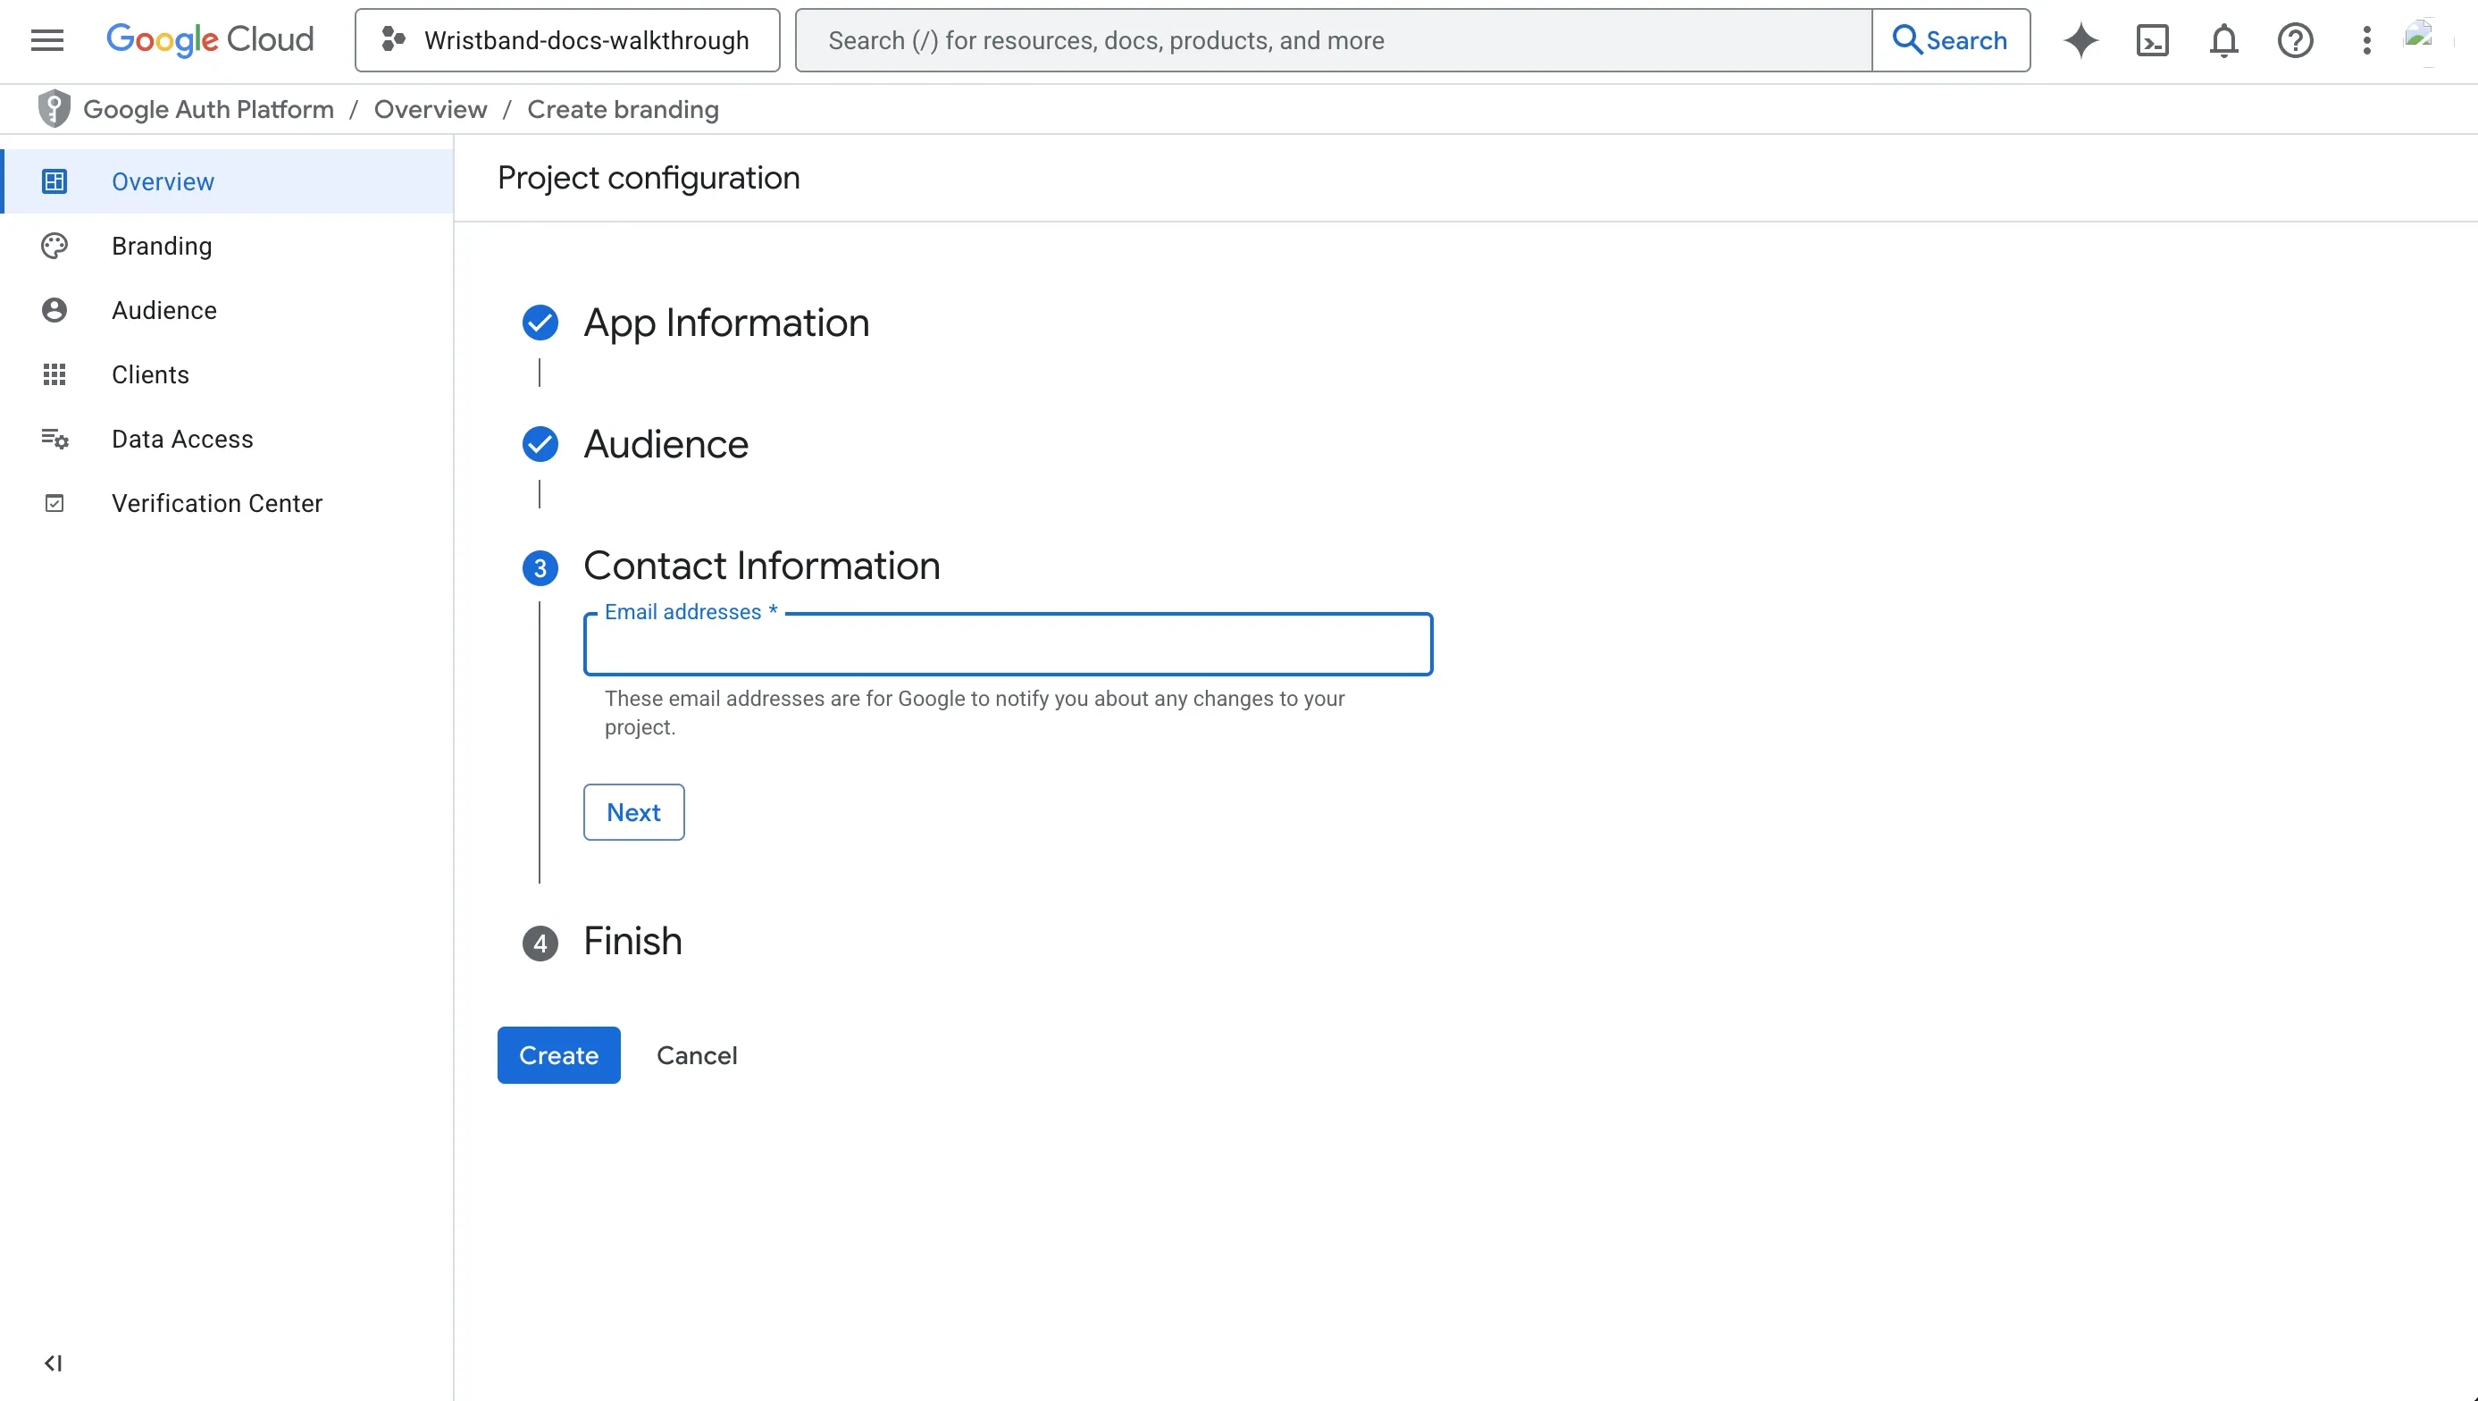The height and width of the screenshot is (1401, 2478).
Task: Collapse the sidebar with the bottom arrow
Action: pos(53,1363)
